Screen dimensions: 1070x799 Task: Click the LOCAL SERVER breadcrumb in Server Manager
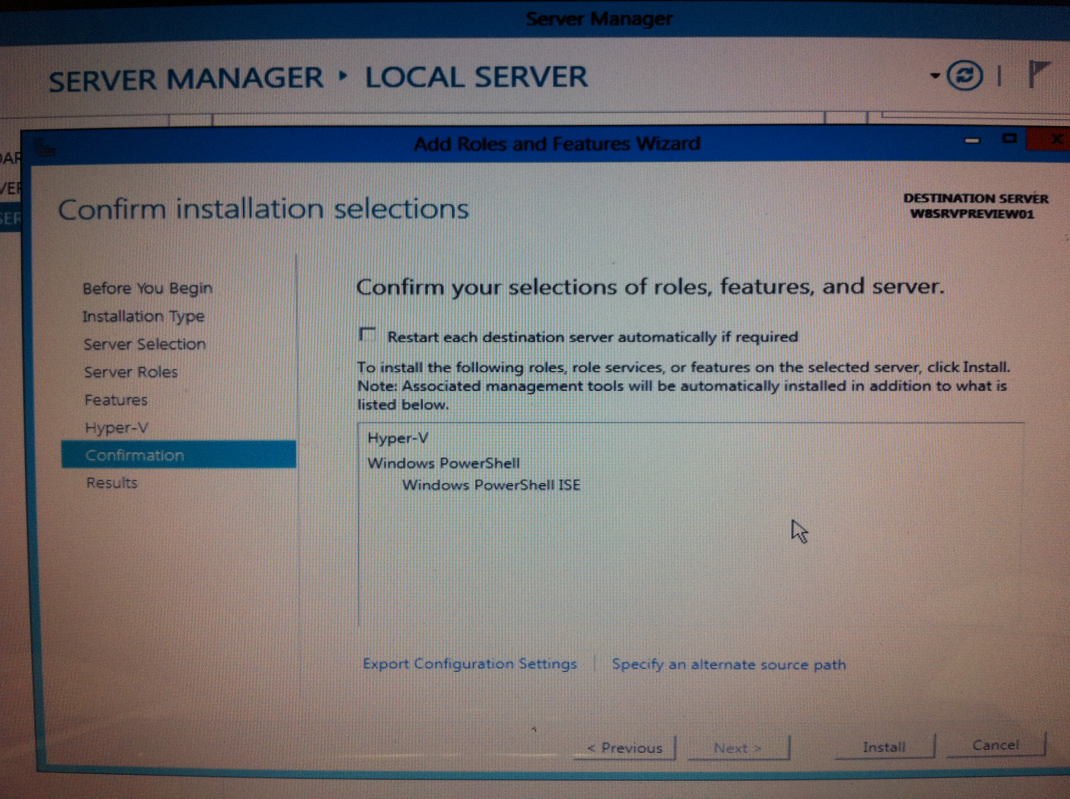pos(476,78)
